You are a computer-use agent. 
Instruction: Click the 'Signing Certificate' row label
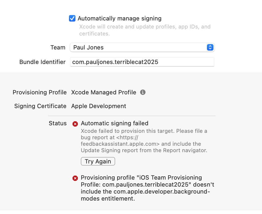coord(40,106)
